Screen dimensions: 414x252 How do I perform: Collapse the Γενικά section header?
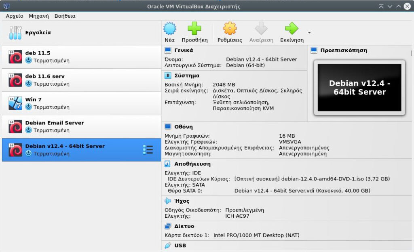[184, 50]
